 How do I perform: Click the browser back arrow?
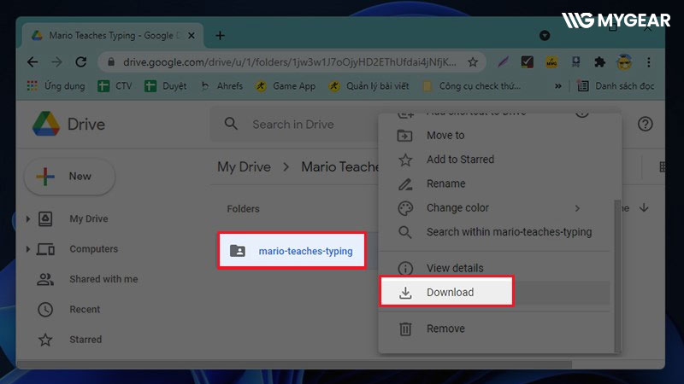click(32, 62)
